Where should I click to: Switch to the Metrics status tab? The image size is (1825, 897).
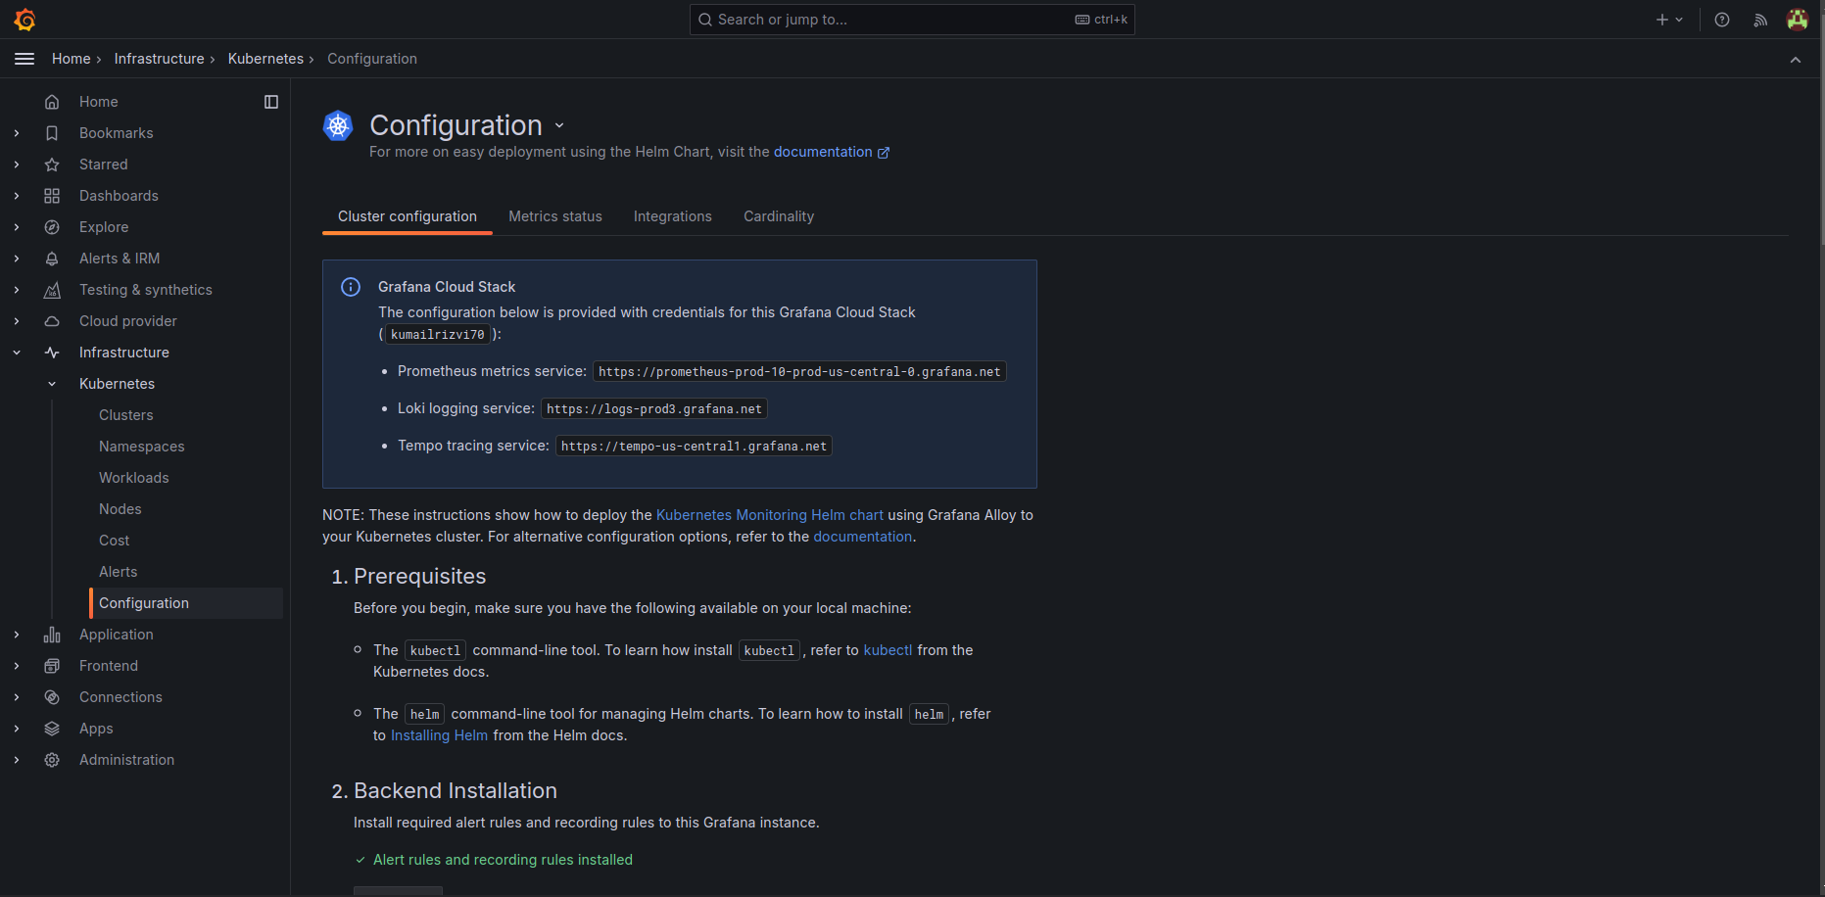554,216
